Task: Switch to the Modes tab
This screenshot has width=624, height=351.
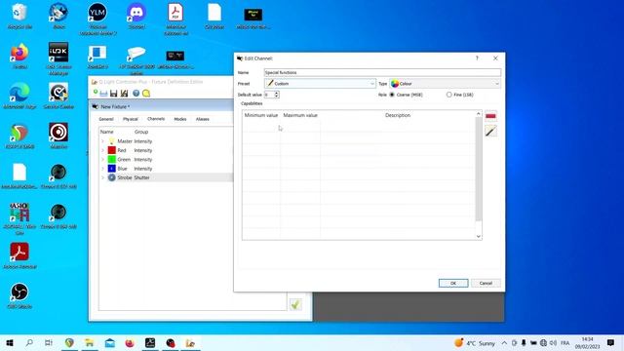Action: pos(180,119)
